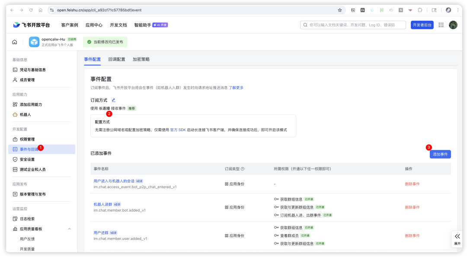Open 权限管理 under 开发配置
467x257 pixels.
pos(28,139)
